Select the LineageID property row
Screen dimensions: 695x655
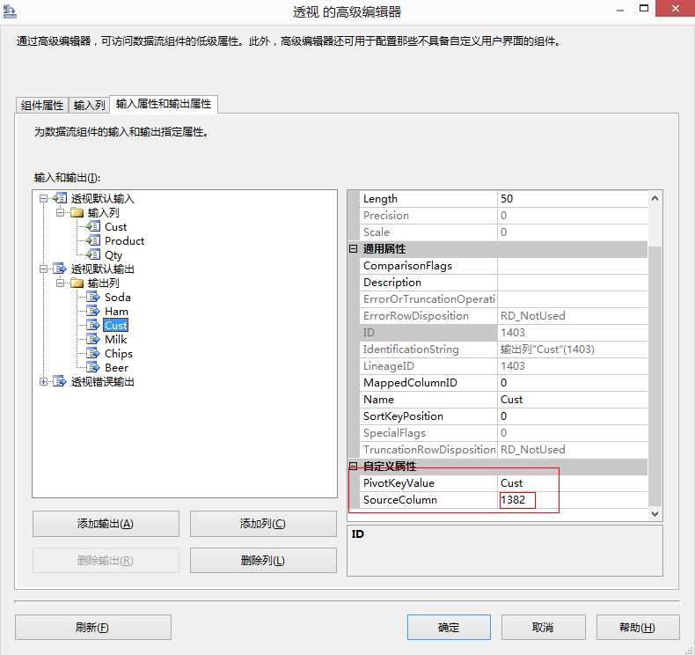(x=503, y=366)
